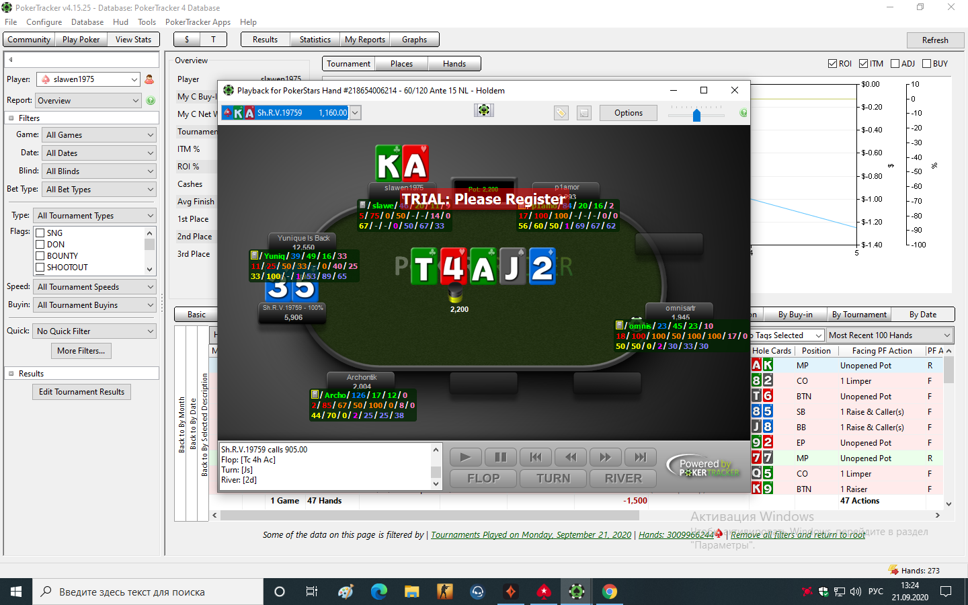Click the Refresh button
Image resolution: width=968 pixels, height=605 pixels.
935,40
